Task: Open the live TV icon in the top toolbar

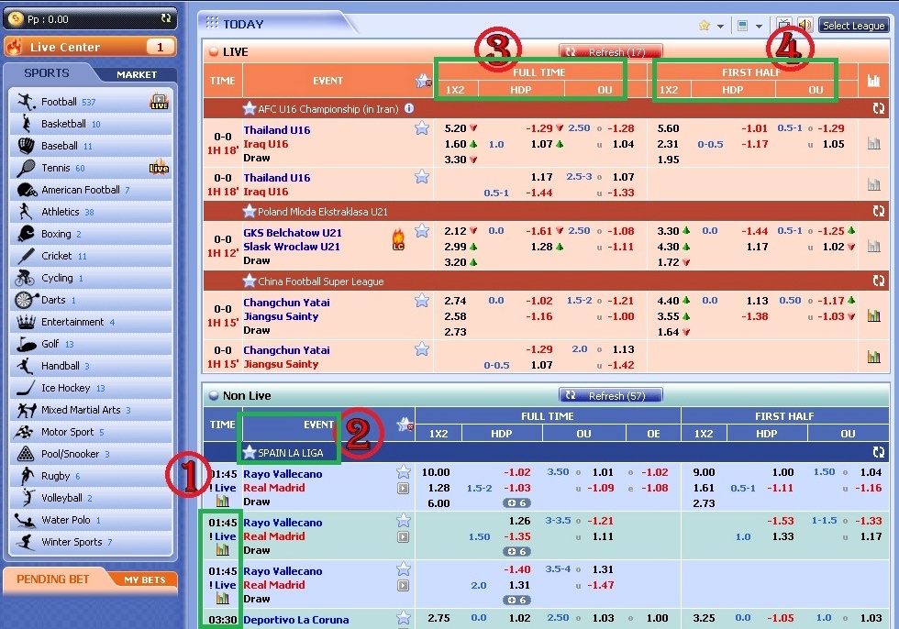Action: click(x=785, y=26)
